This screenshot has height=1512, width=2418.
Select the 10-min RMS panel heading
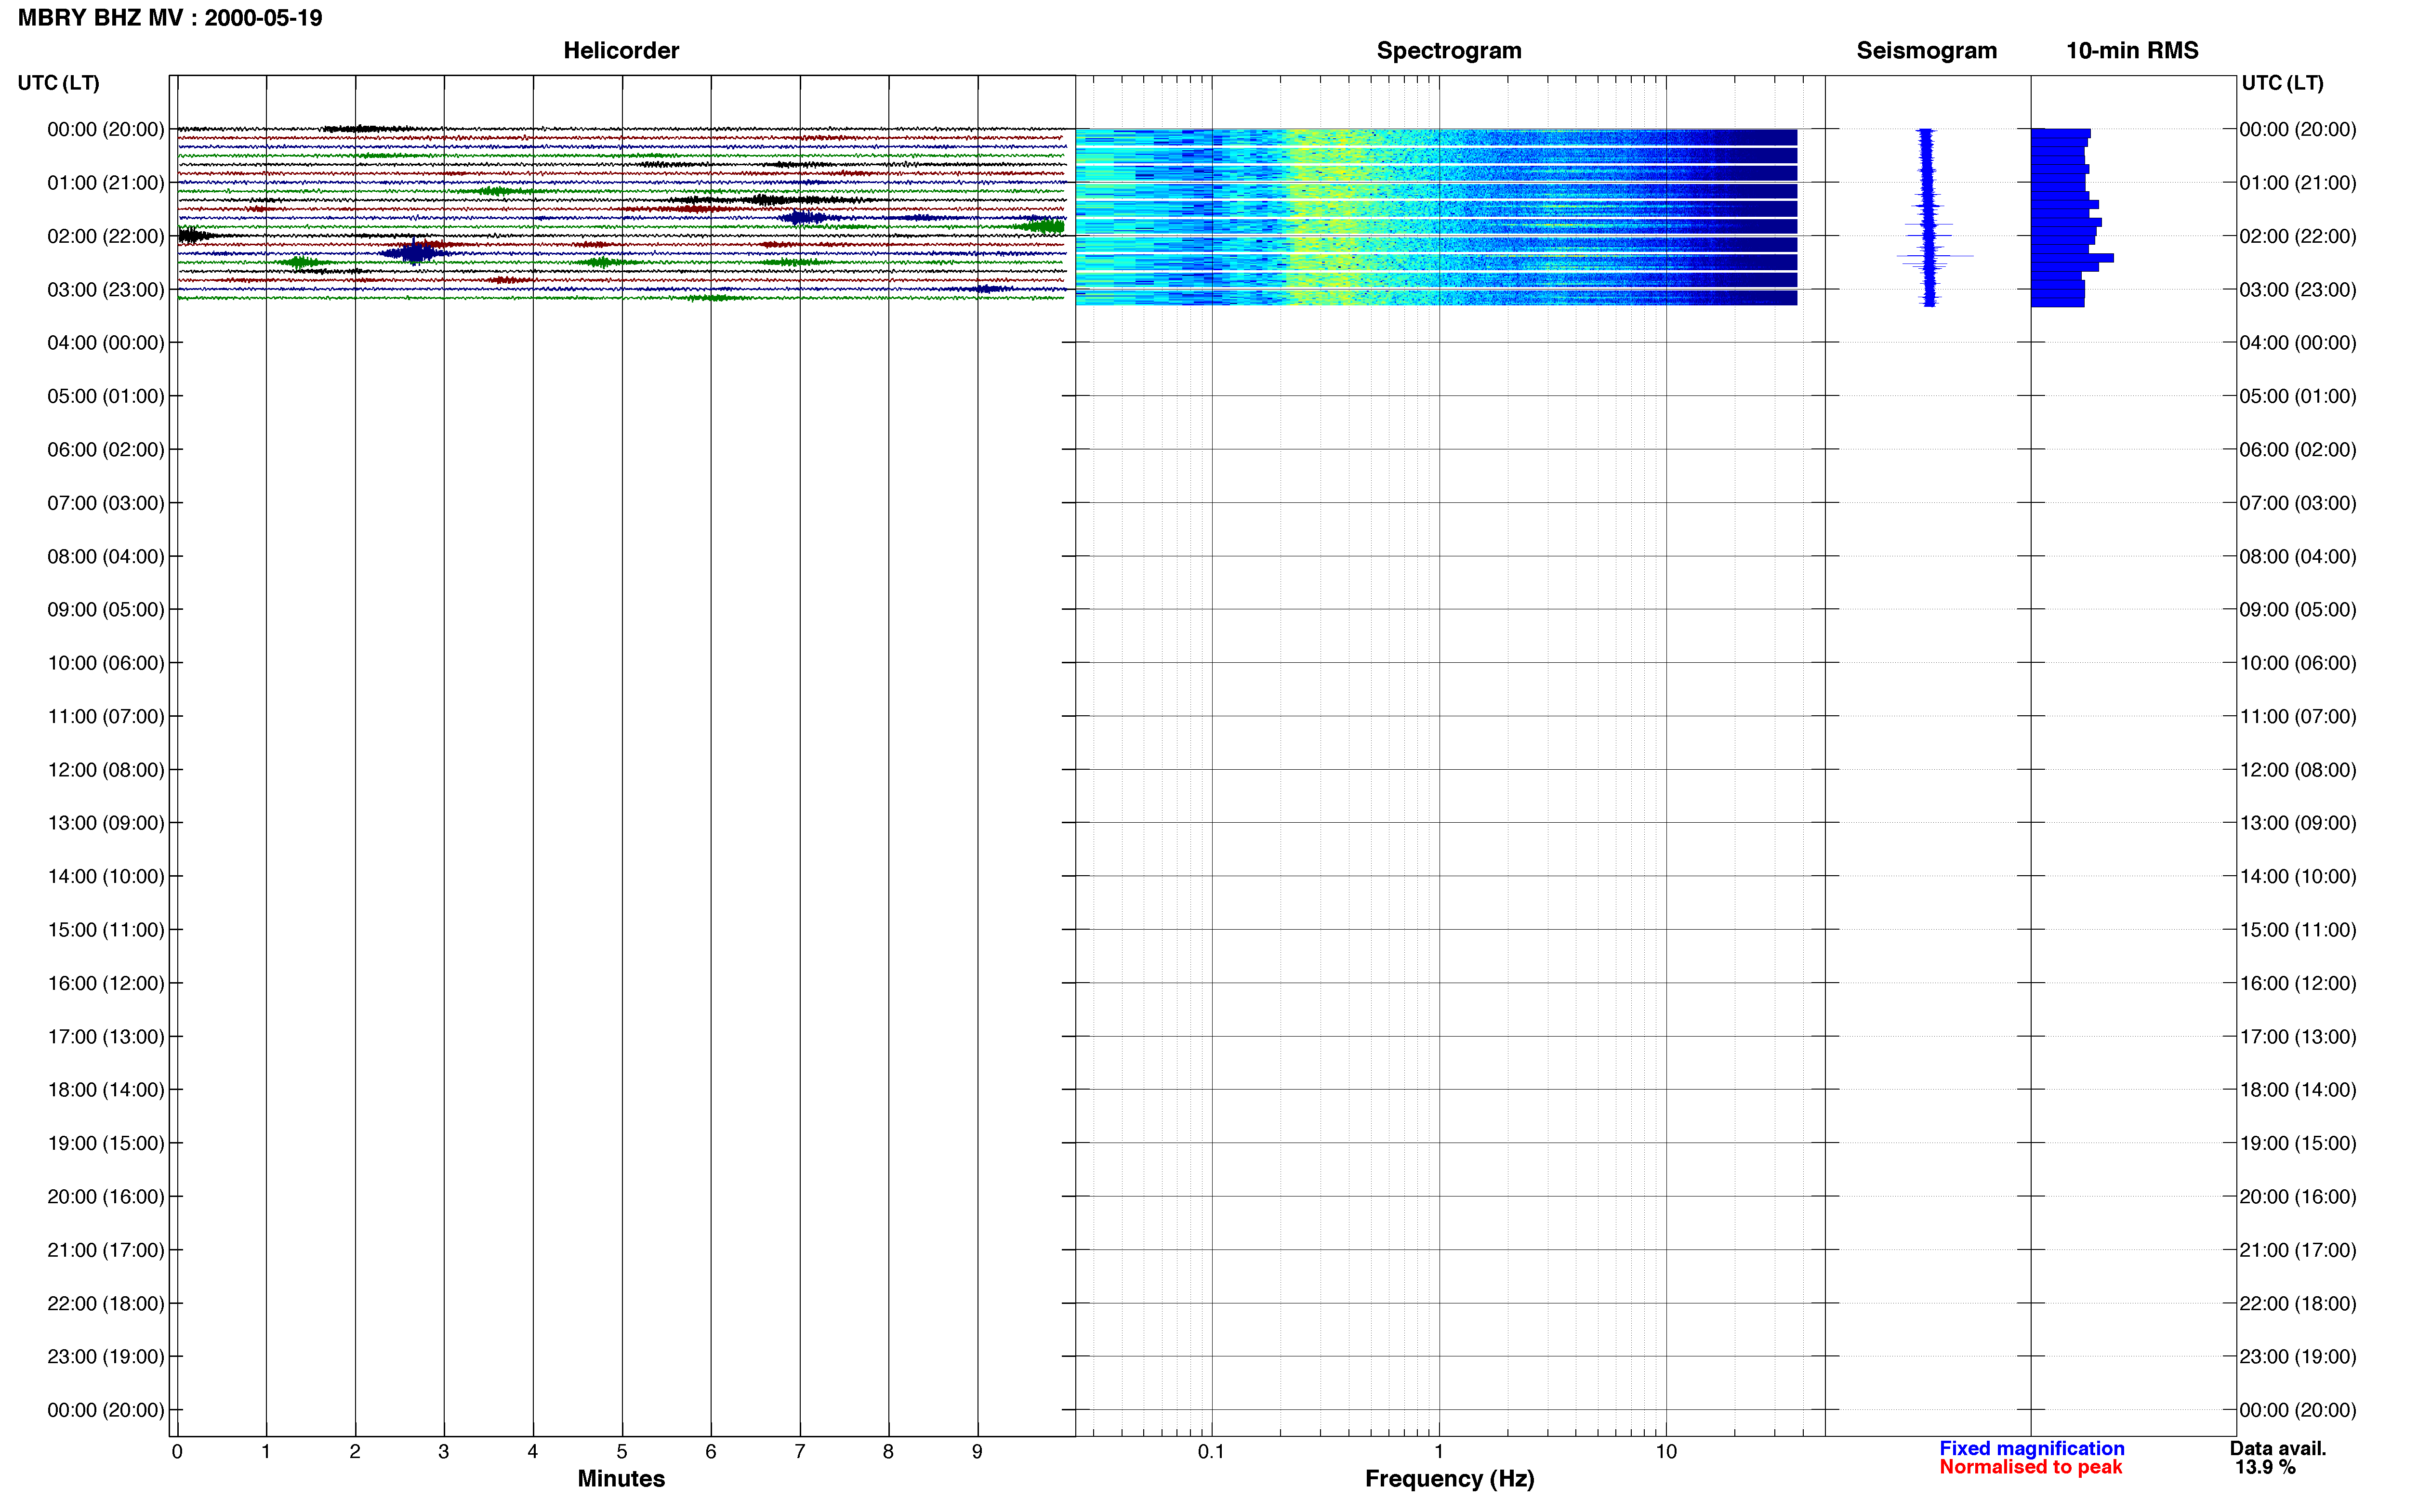point(2132,51)
